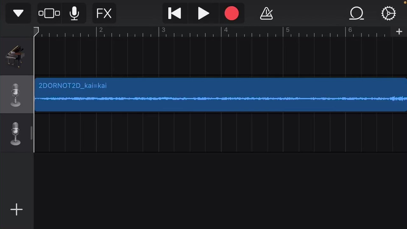
Task: Start recording with the red Record button
Action: (231, 14)
